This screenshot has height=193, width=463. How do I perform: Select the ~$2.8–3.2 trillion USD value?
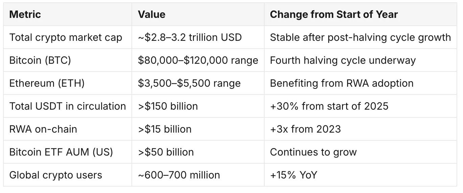tap(190, 37)
